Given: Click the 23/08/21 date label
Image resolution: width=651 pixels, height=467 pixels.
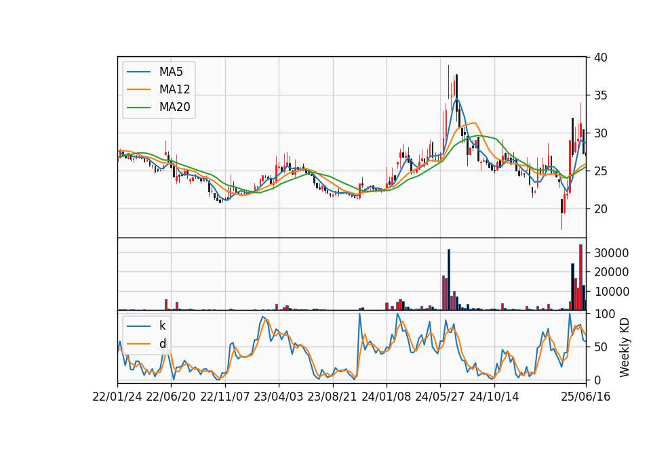Looking at the screenshot, I should point(332,397).
